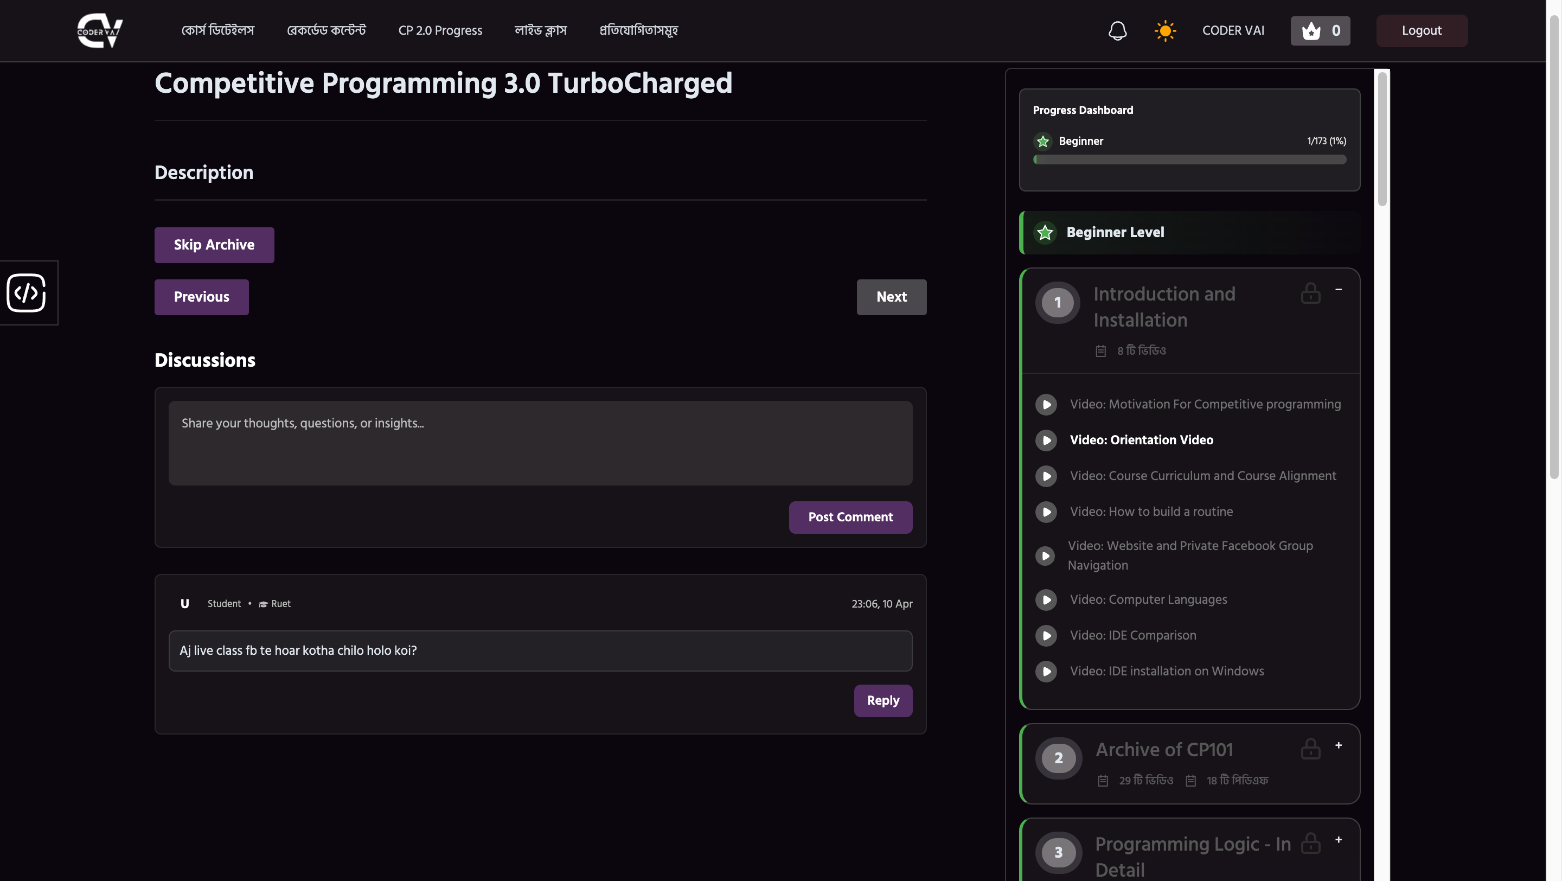The width and height of the screenshot is (1562, 881).
Task: Click the Beginner progress bar
Action: (1189, 160)
